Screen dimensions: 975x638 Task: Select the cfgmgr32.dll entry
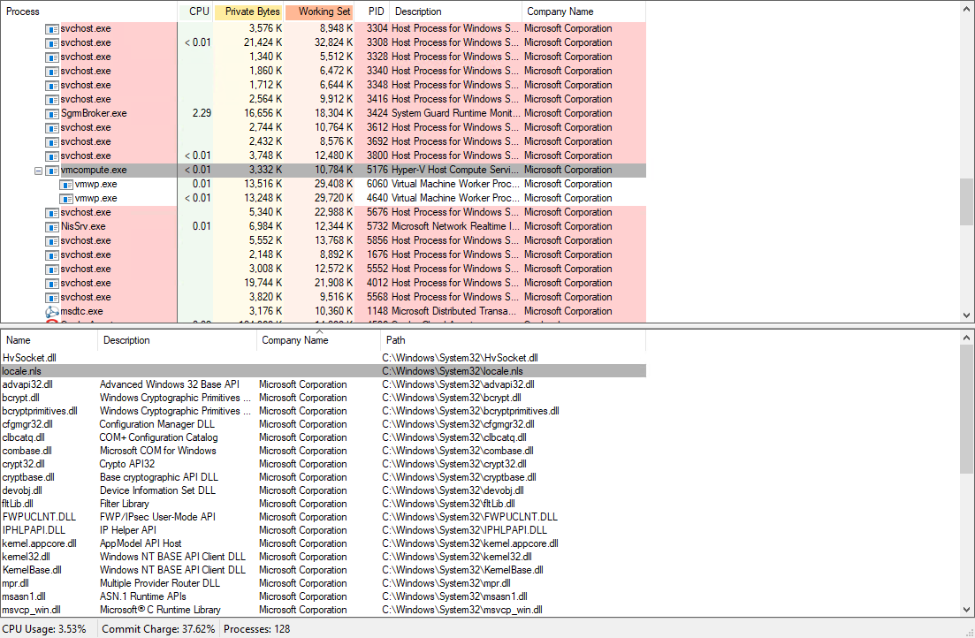point(324,424)
